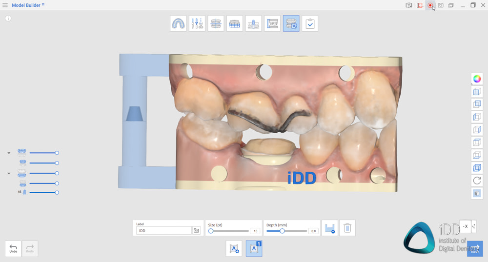This screenshot has height=262, width=488.
Task: Switch to isometric view cube
Action: 477,168
